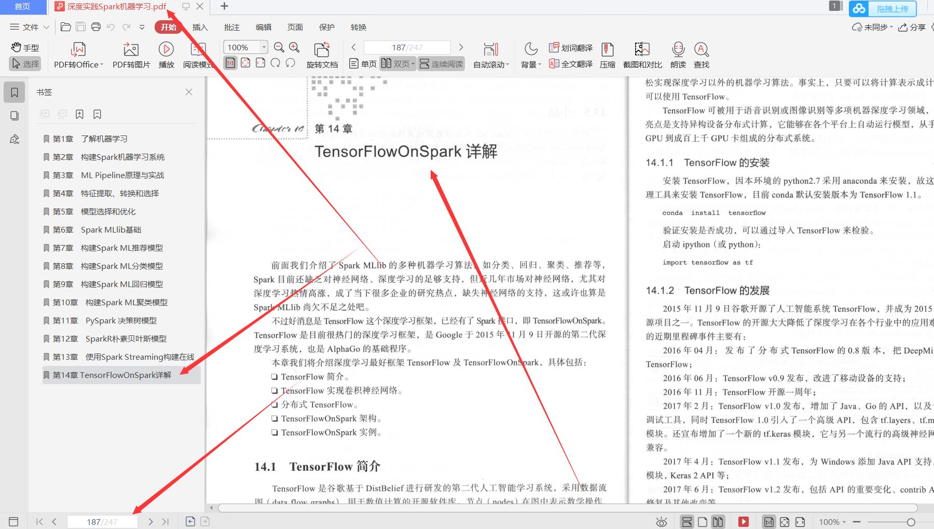Open the background (背景) dropdown
The height and width of the screenshot is (529, 934).
(x=531, y=56)
